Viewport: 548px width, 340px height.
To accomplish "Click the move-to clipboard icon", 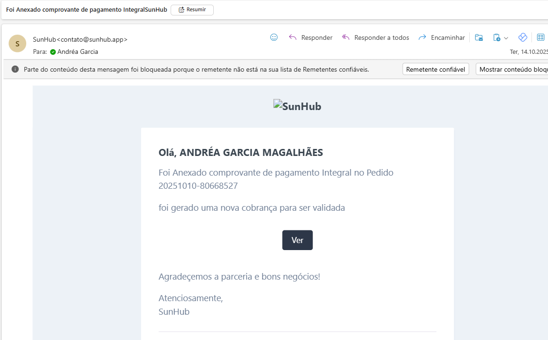I will coord(496,37).
